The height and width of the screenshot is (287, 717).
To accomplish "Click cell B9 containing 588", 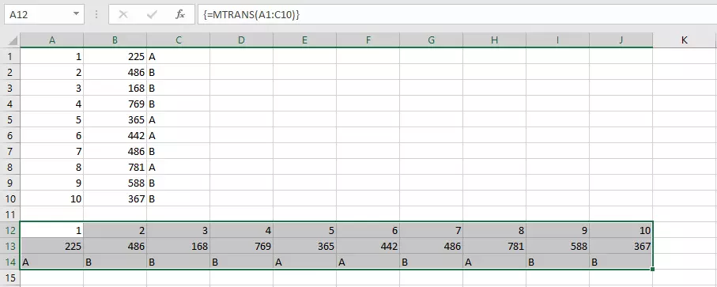I will pyautogui.click(x=115, y=183).
